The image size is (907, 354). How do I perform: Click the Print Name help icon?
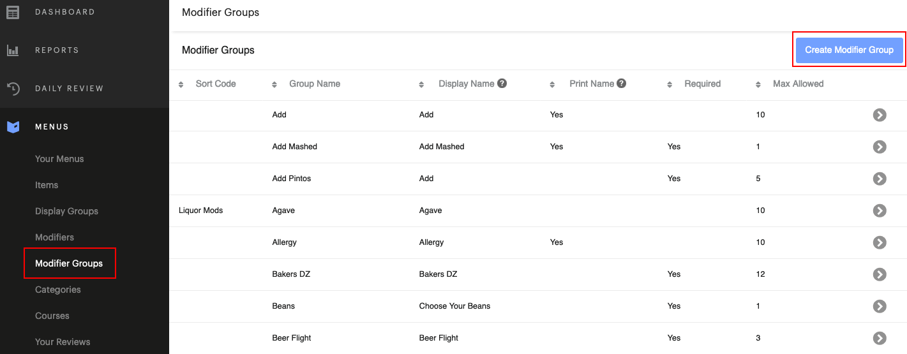(x=621, y=84)
